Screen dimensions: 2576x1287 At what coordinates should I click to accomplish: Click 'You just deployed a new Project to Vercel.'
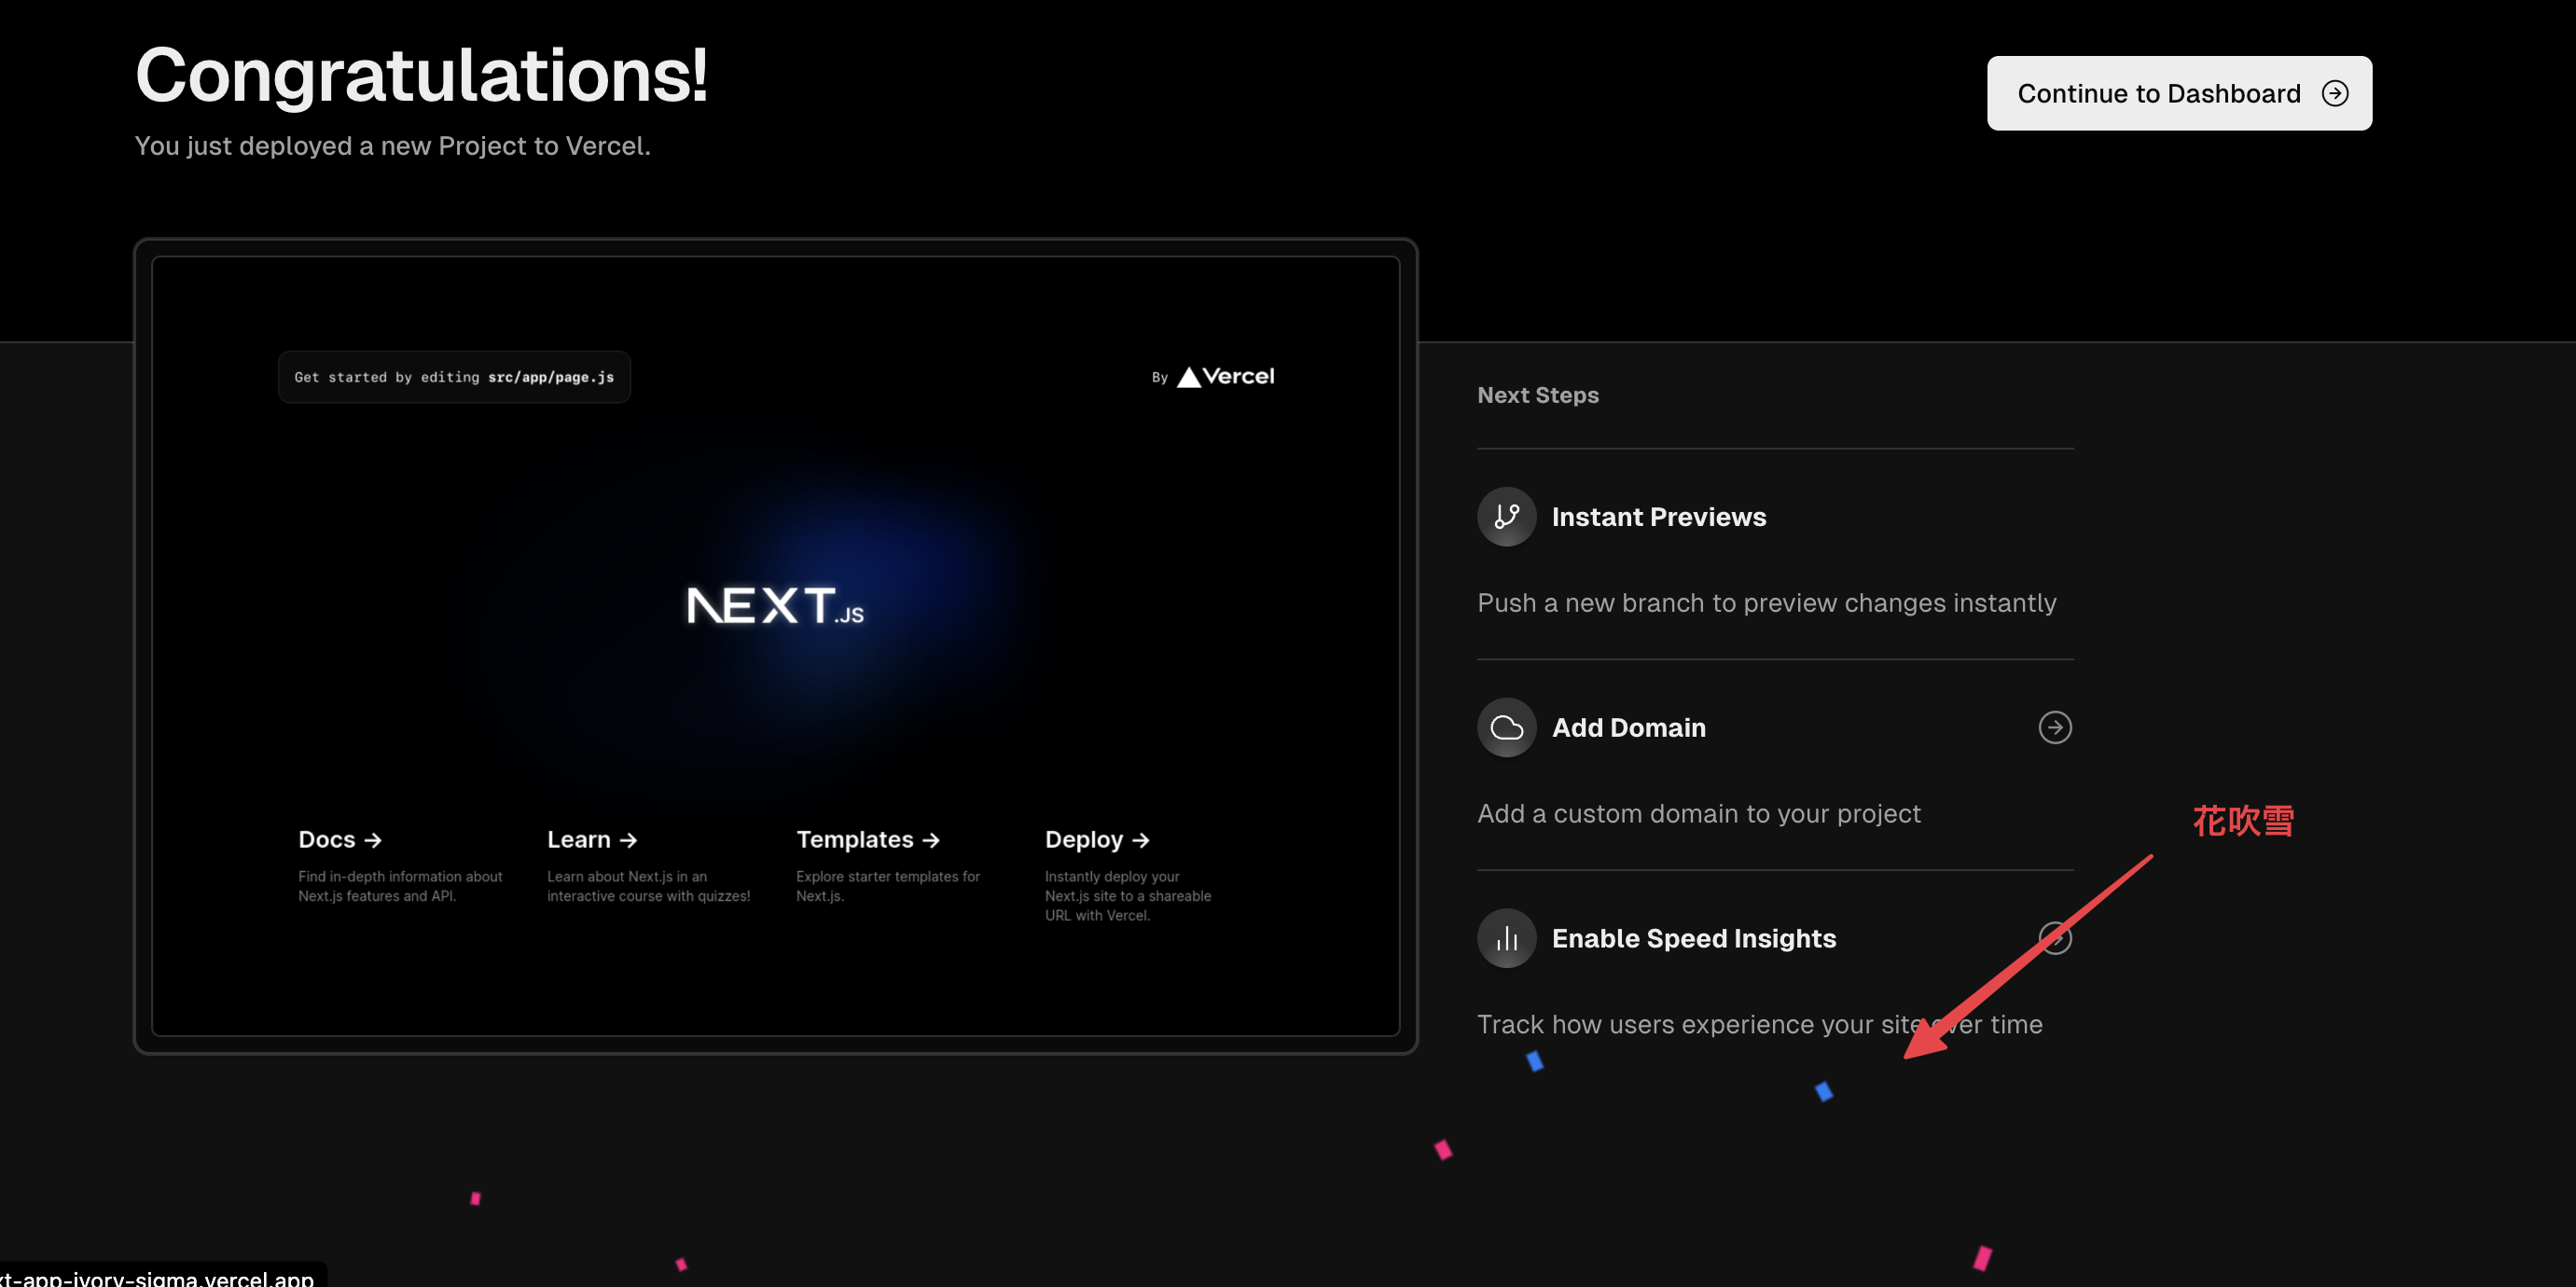click(x=392, y=146)
